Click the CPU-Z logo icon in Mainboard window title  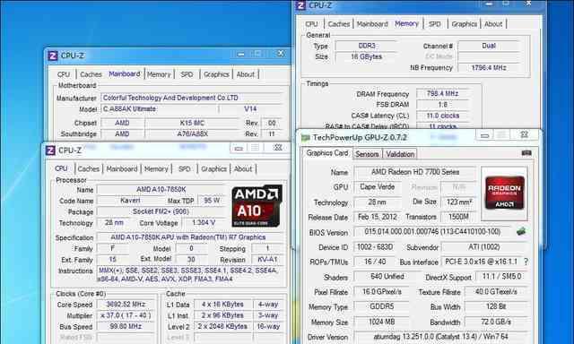(x=53, y=56)
